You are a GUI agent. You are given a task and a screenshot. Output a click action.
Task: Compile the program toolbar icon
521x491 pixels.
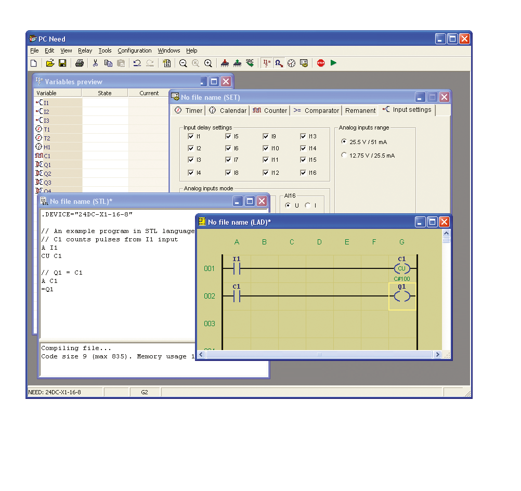click(166, 63)
